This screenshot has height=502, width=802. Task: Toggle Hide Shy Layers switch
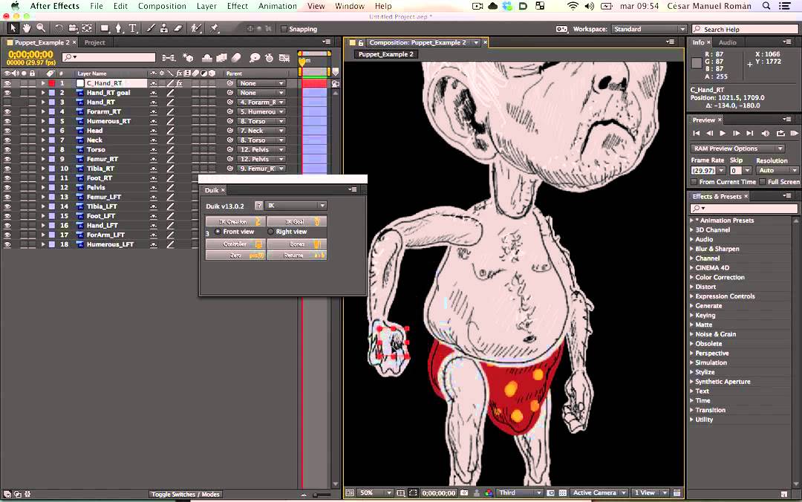pyautogui.click(x=207, y=58)
